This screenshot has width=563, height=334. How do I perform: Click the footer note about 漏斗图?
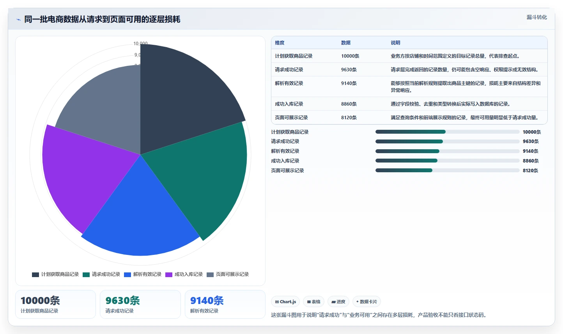[x=380, y=315]
